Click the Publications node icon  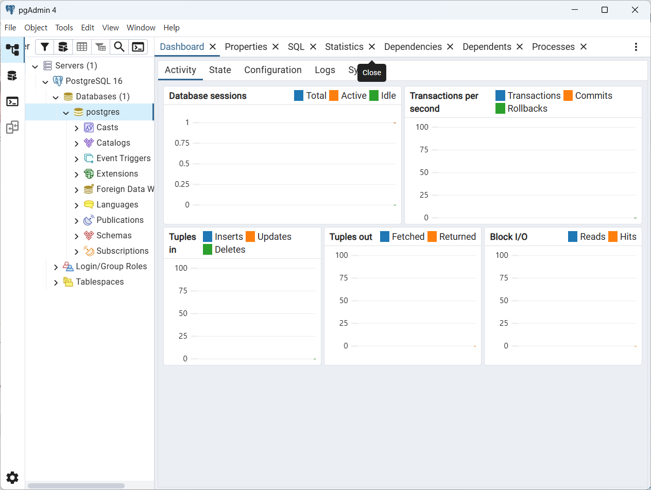[89, 220]
